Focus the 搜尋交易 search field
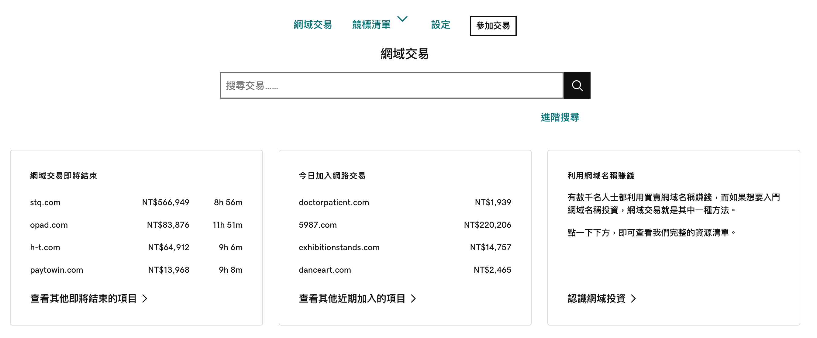Viewport: 817px width, 338px height. tap(391, 85)
